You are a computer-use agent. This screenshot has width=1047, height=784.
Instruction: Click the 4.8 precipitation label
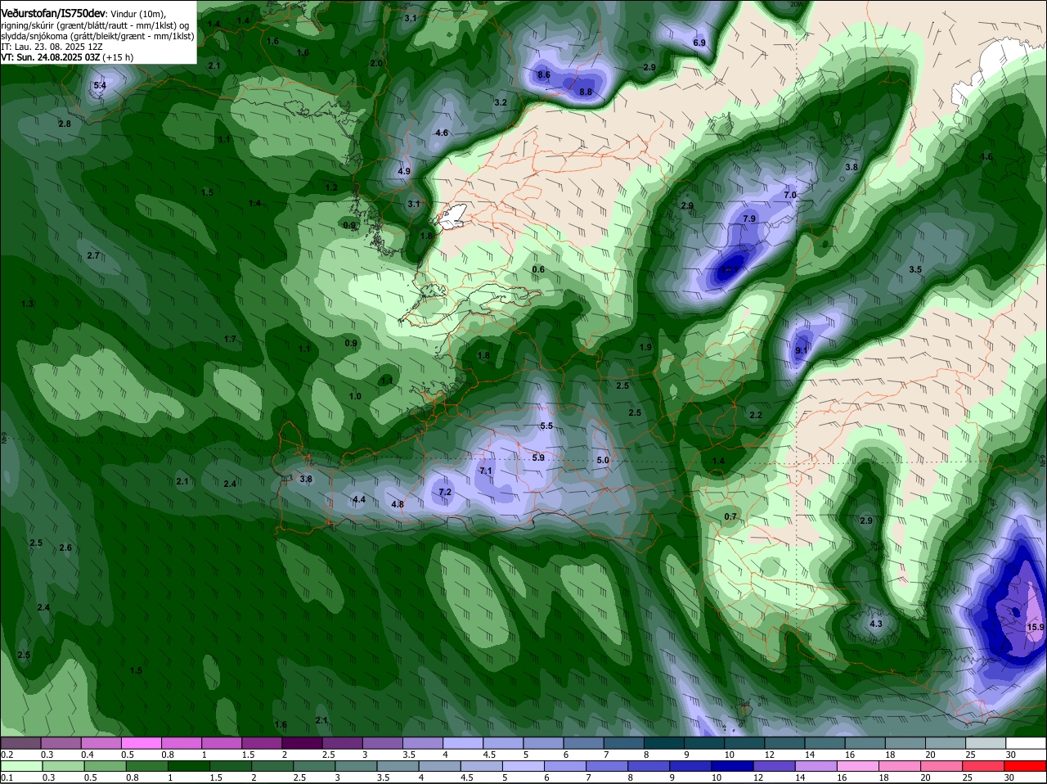pos(398,504)
